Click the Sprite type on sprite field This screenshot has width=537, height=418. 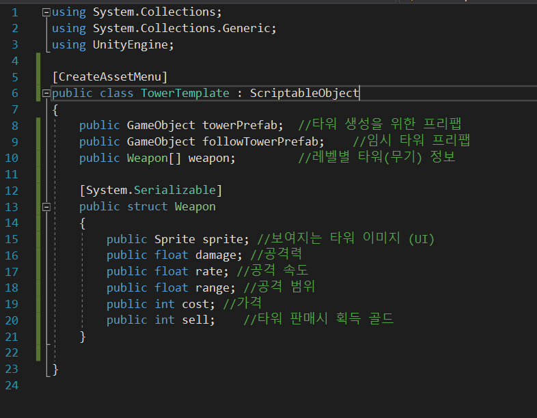click(175, 239)
